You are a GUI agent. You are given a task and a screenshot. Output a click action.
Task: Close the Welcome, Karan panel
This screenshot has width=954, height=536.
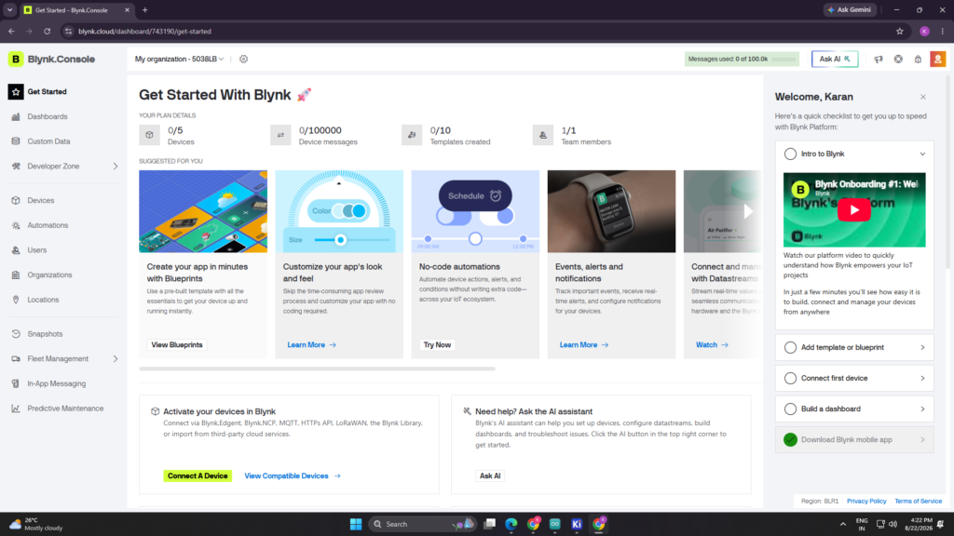coord(923,97)
